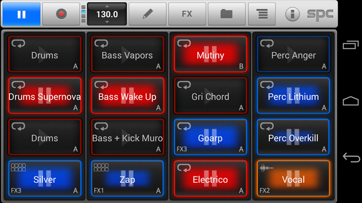Tap the grid sequencer icon on Silver pad

pos(19,167)
